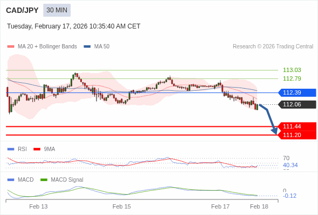Click the MACD blue legend swatch

[x=11, y=180]
